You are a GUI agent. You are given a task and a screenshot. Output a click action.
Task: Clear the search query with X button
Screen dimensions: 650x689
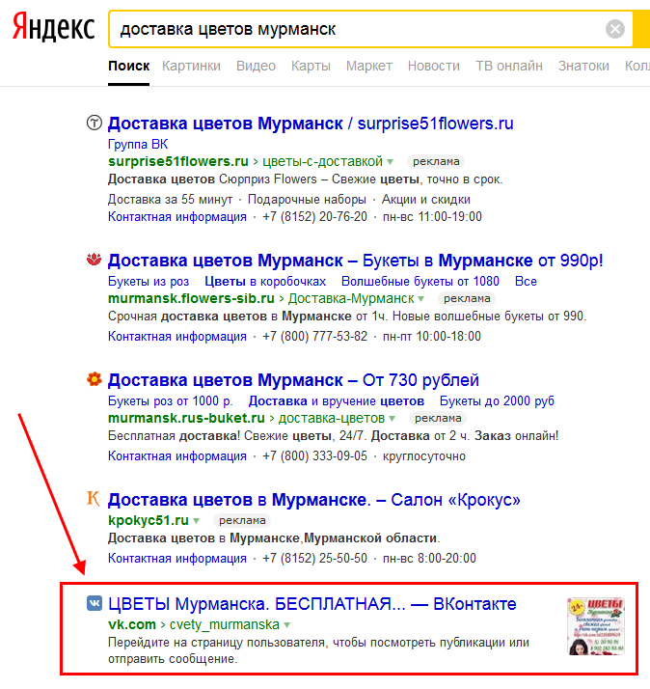pos(615,30)
